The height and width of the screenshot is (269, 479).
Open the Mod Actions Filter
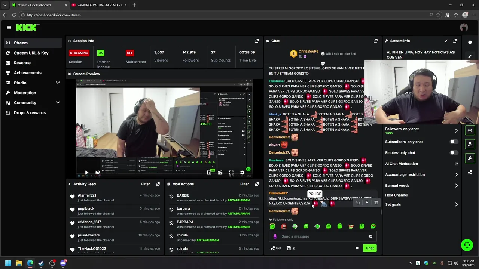[244, 184]
